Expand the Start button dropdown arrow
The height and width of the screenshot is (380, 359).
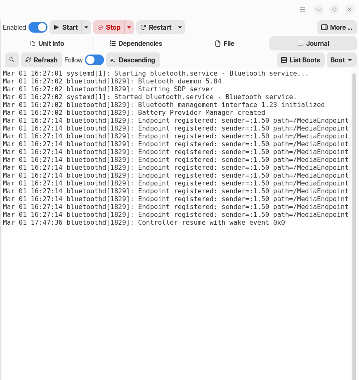coord(86,27)
